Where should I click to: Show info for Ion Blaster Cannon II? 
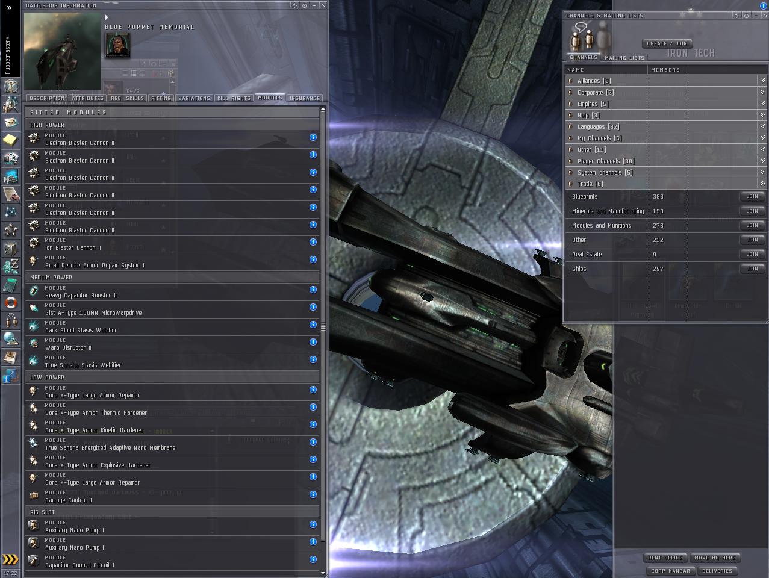[x=313, y=242]
